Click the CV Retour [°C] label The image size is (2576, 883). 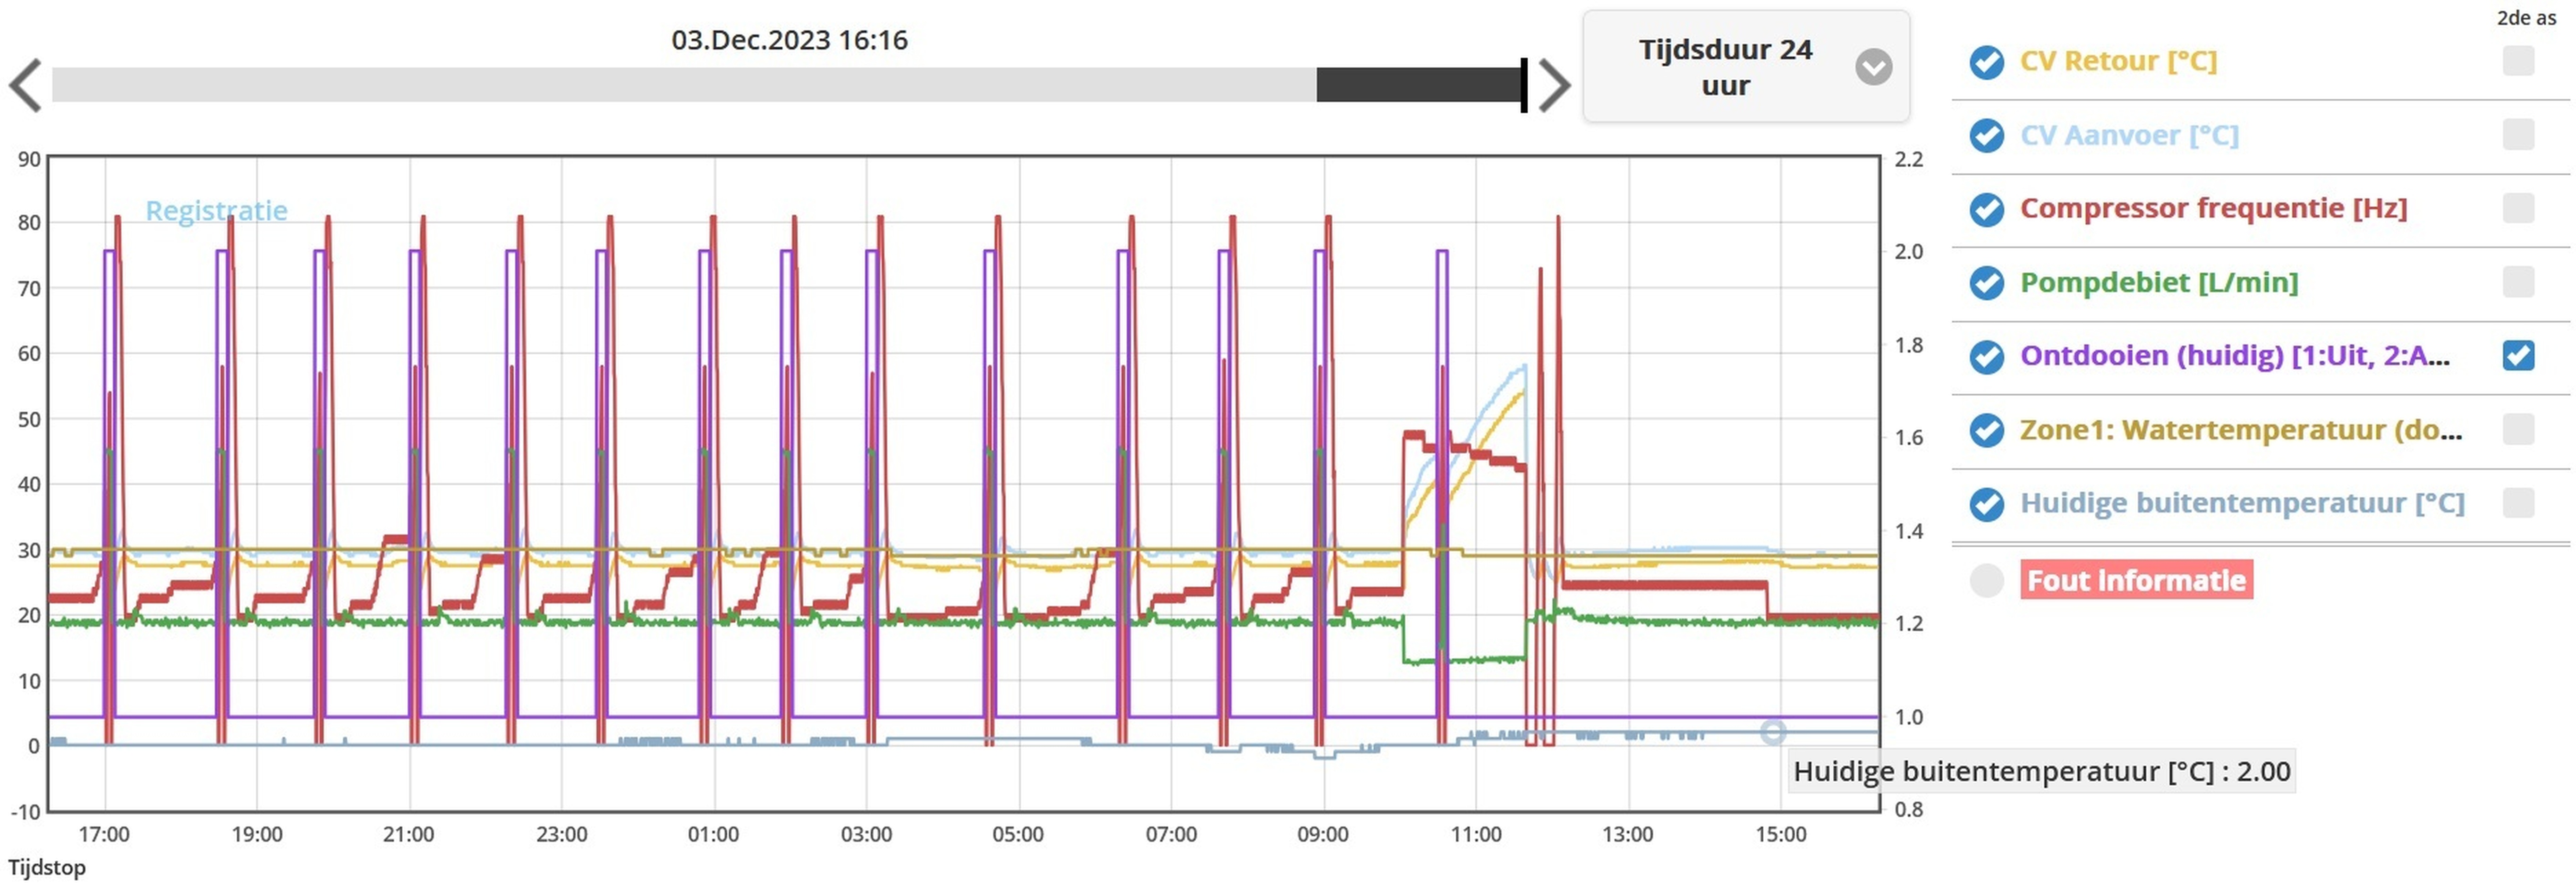pos(2118,61)
